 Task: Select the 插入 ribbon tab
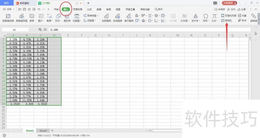tap(66, 9)
